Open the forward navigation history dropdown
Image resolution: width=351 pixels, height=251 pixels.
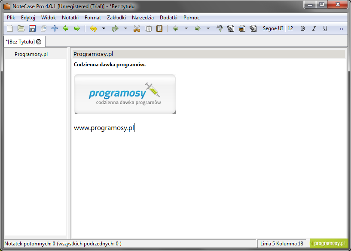pos(208,28)
